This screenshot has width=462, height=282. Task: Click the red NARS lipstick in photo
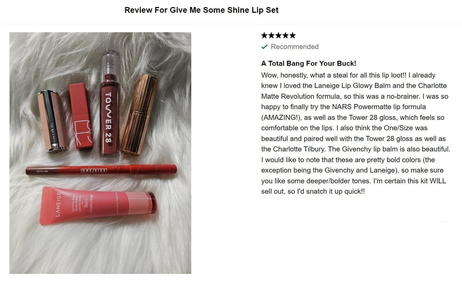[81, 116]
